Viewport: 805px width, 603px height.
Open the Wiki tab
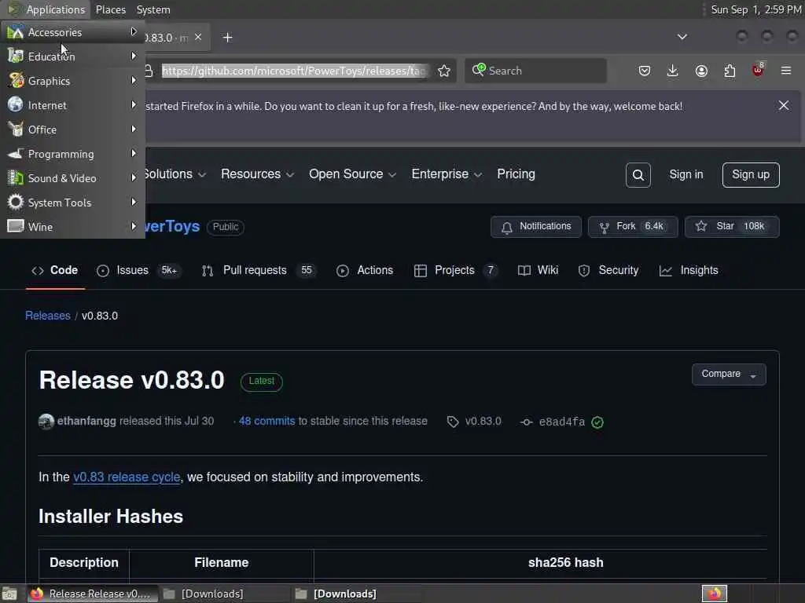(538, 270)
